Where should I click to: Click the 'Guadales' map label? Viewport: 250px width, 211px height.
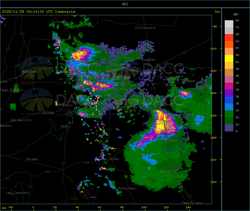click(x=148, y=60)
